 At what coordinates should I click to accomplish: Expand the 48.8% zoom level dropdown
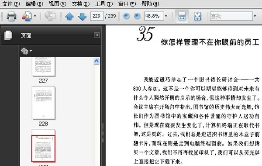click(166, 16)
